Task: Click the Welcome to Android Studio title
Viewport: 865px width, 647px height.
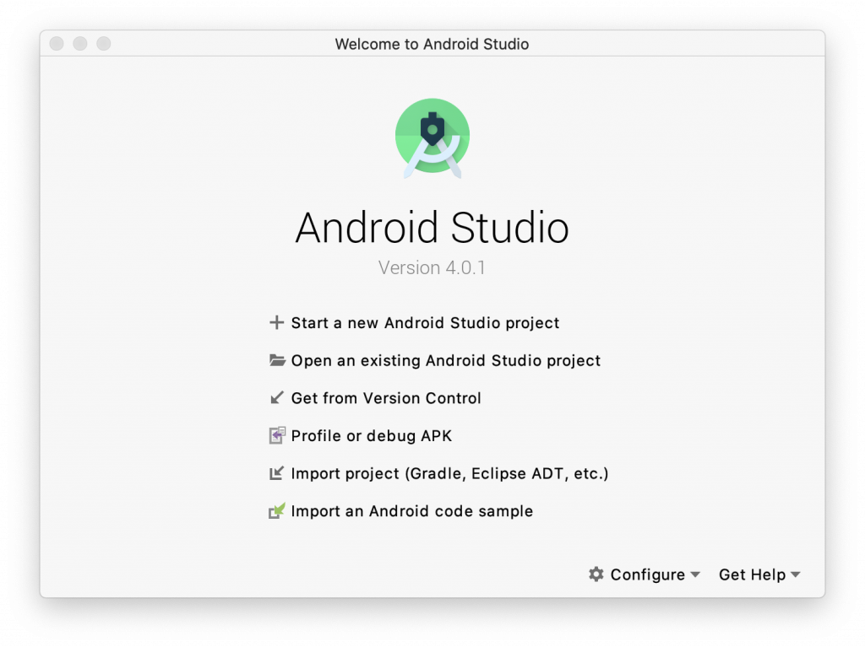Action: pos(432,44)
